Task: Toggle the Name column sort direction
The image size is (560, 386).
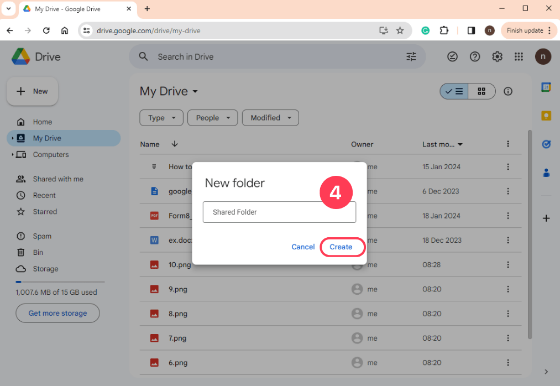Action: point(175,144)
